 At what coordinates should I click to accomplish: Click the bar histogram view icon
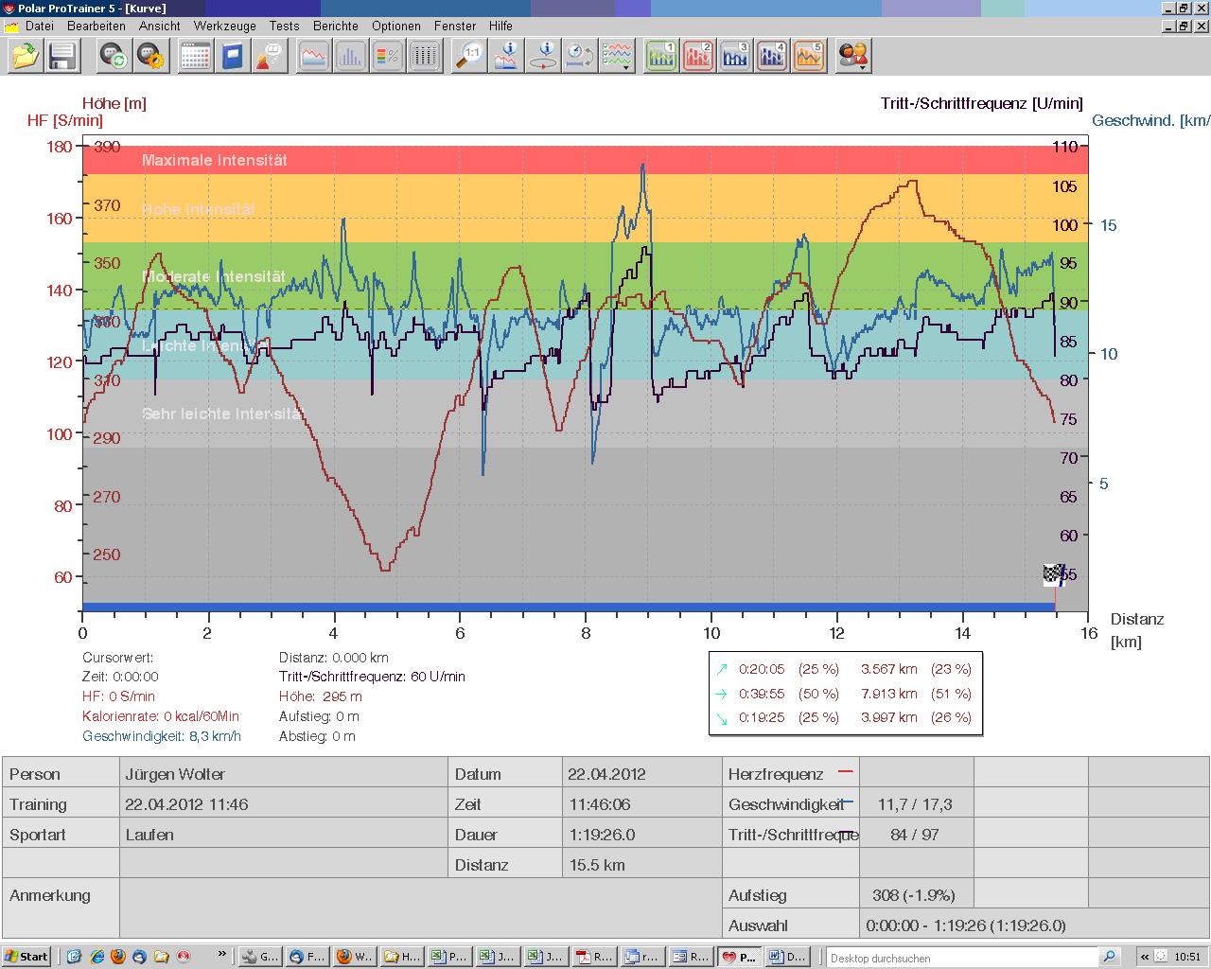350,57
